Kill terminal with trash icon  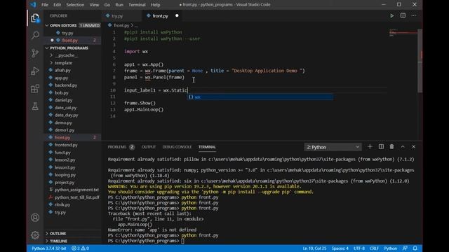coord(391,147)
